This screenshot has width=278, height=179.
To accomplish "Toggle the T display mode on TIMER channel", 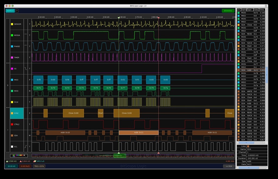I will point(30,57).
